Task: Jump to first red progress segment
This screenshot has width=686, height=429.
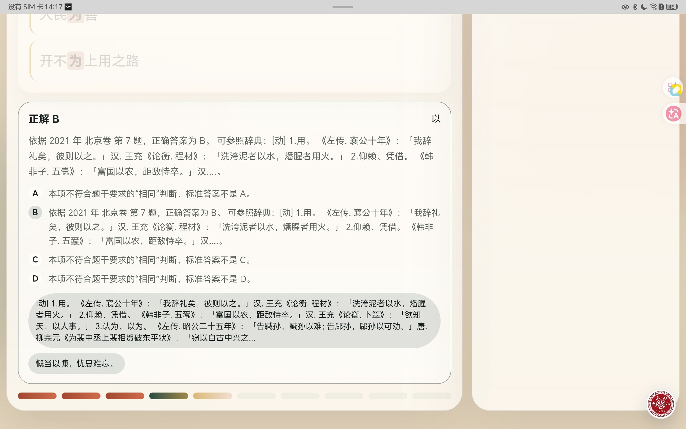Action: tap(37, 396)
